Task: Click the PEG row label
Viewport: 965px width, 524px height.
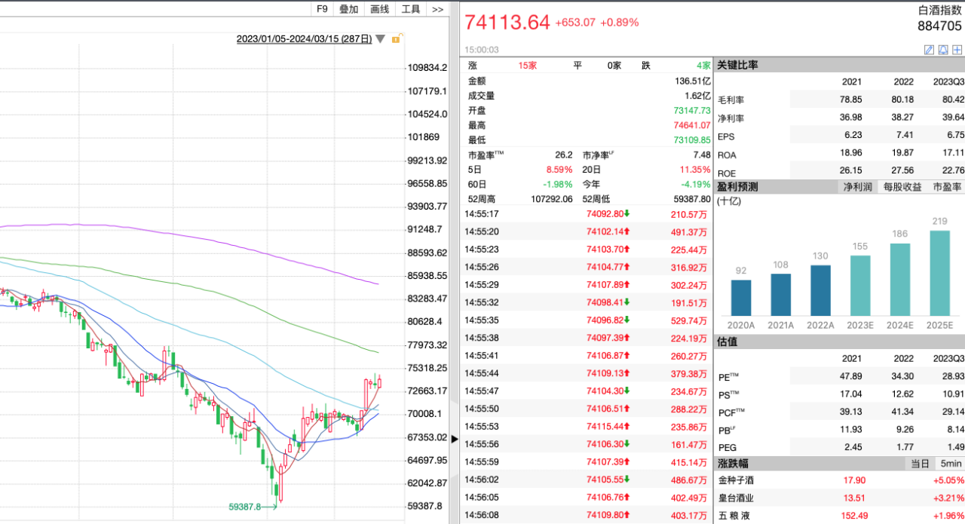Action: (727, 449)
